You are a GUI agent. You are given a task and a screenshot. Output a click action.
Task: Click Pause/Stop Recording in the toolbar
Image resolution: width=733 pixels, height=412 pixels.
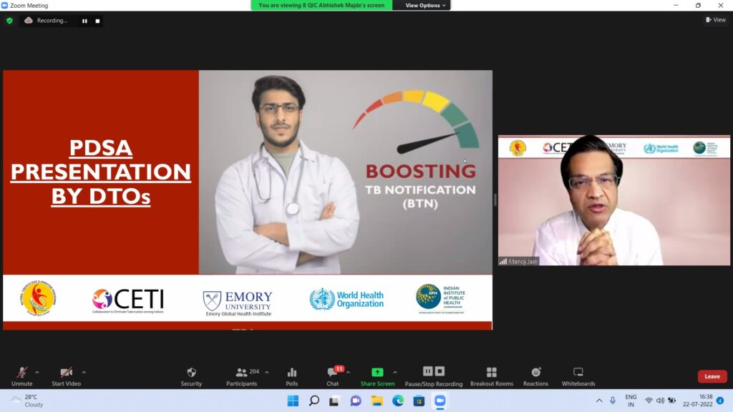click(x=434, y=376)
